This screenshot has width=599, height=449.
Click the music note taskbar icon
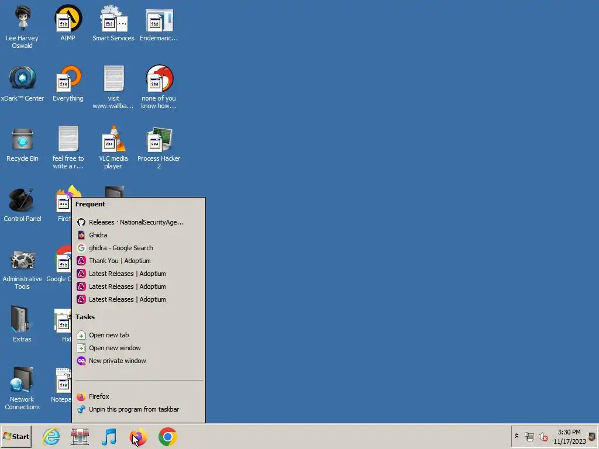tap(109, 437)
